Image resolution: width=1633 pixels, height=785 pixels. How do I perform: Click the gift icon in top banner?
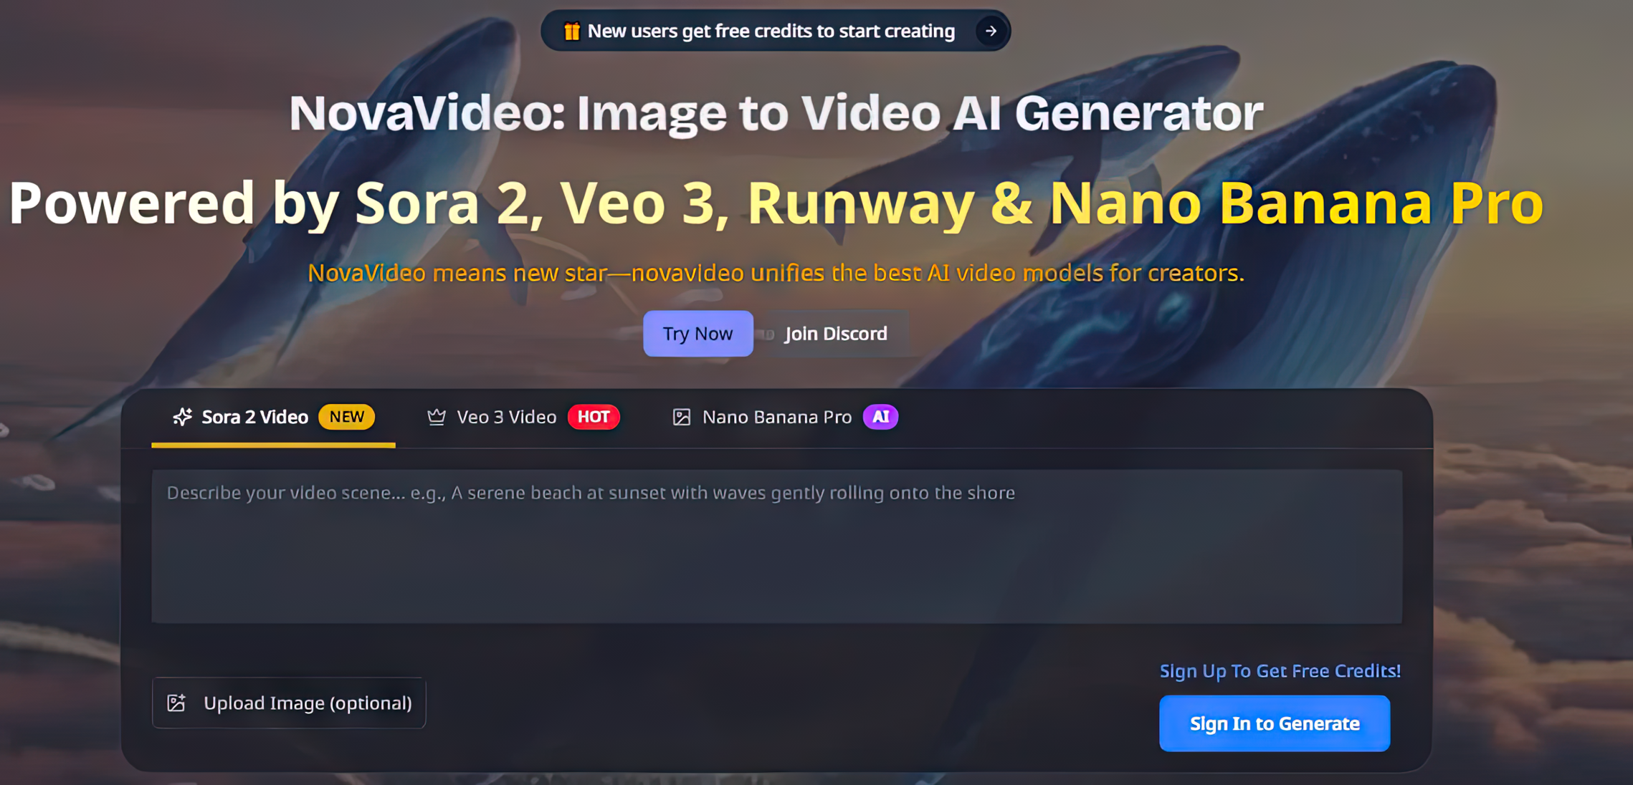pyautogui.click(x=571, y=31)
